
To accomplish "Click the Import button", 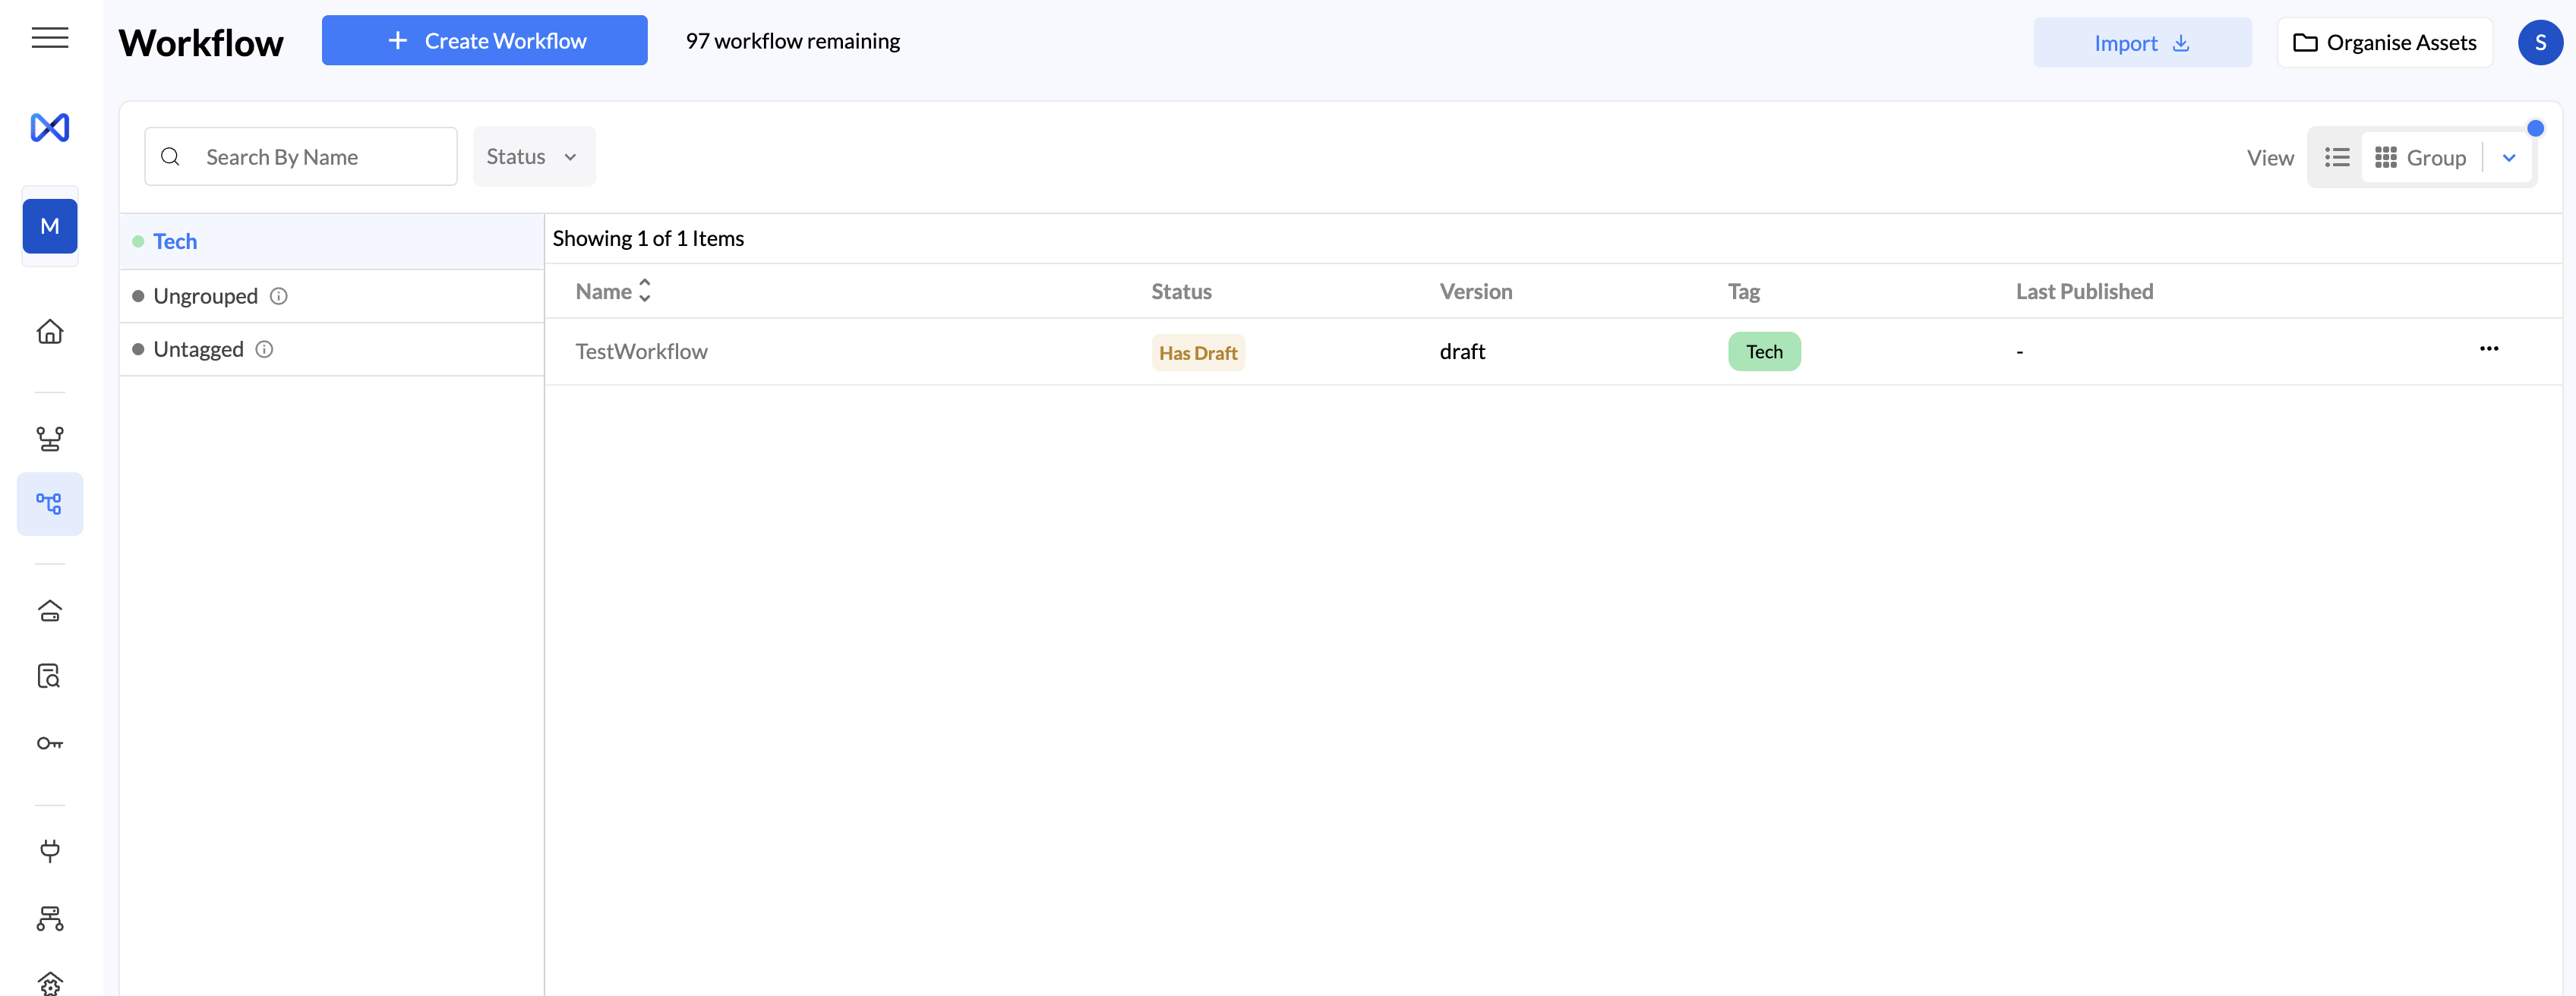I will (x=2141, y=43).
